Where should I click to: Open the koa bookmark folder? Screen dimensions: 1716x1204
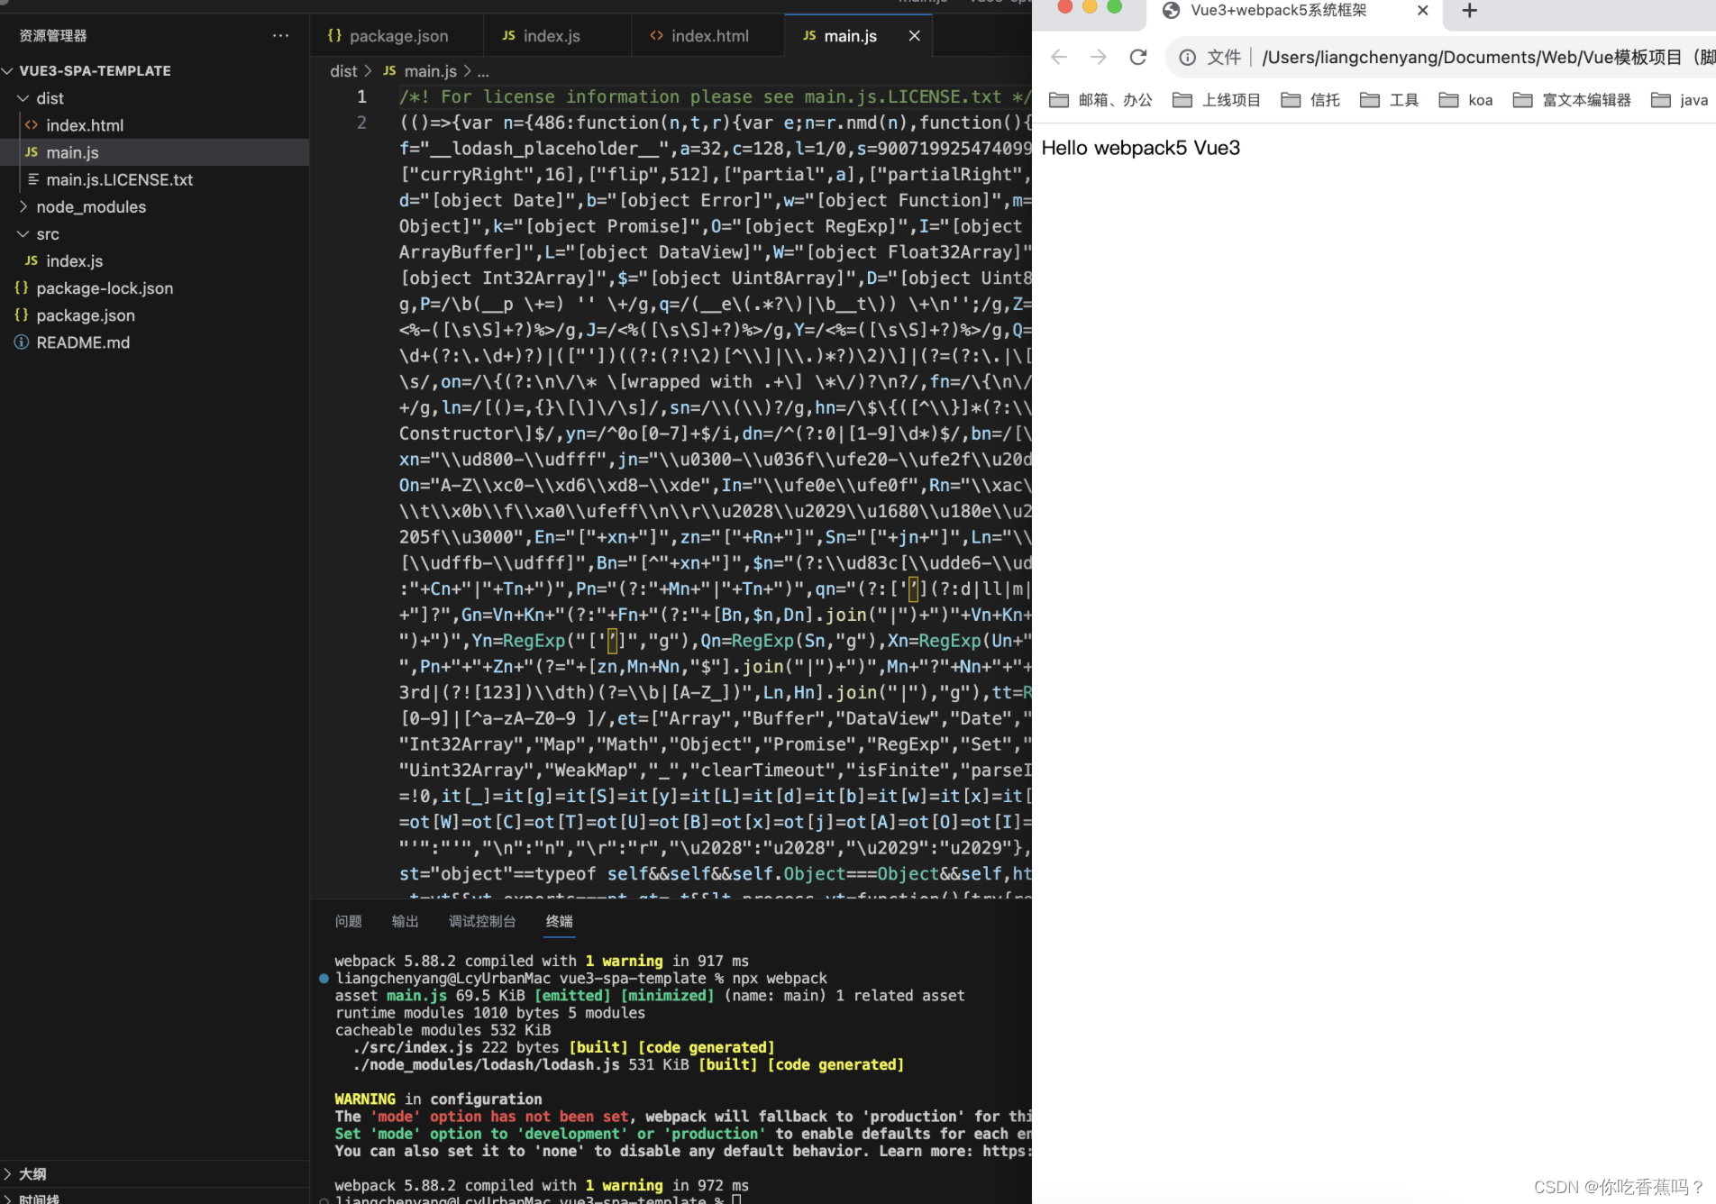tap(1465, 100)
